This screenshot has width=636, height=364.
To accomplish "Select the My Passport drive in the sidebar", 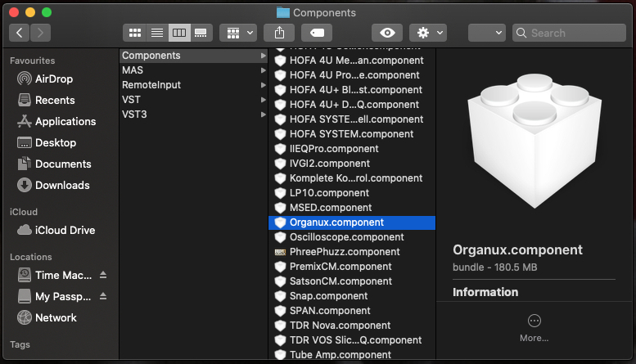I will [54, 296].
